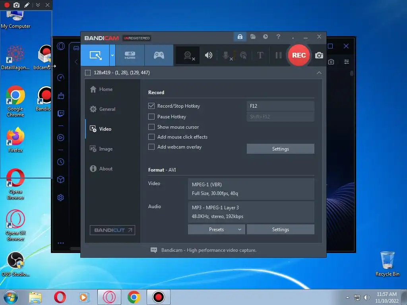407x305 pixels.
Task: Take a screenshot with Bandicam camera icon
Action: pos(319,55)
